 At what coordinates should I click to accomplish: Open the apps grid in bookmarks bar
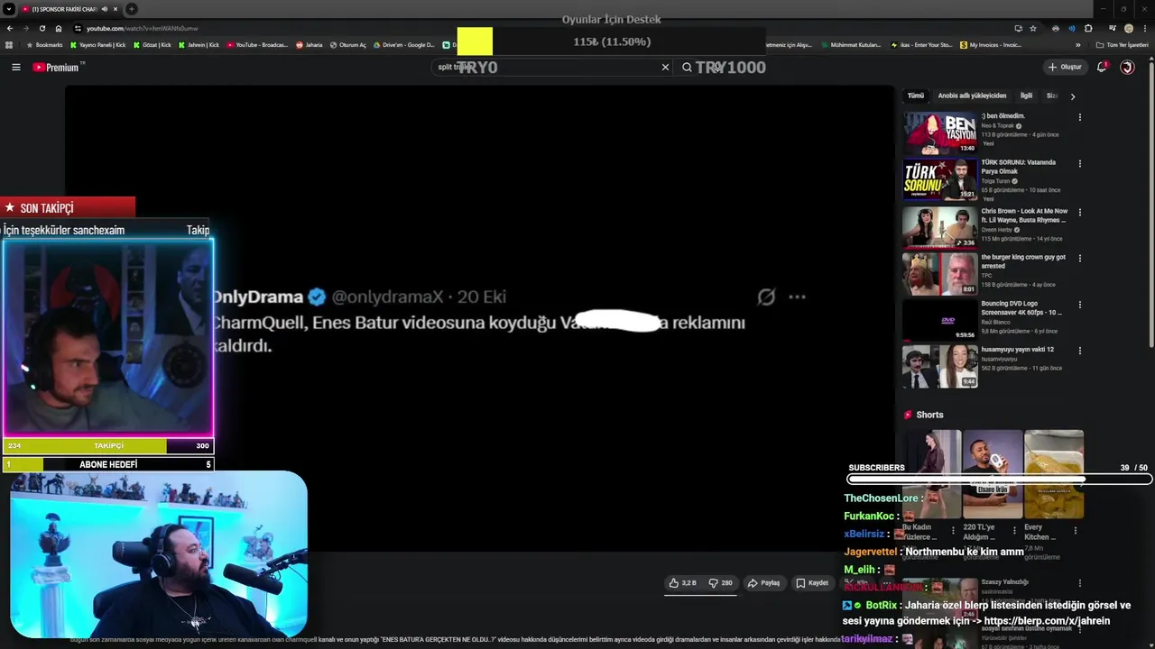coord(9,45)
